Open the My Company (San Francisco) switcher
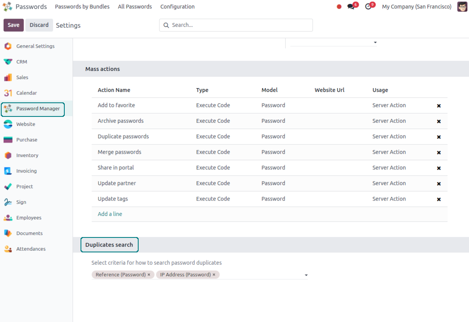 pos(417,7)
